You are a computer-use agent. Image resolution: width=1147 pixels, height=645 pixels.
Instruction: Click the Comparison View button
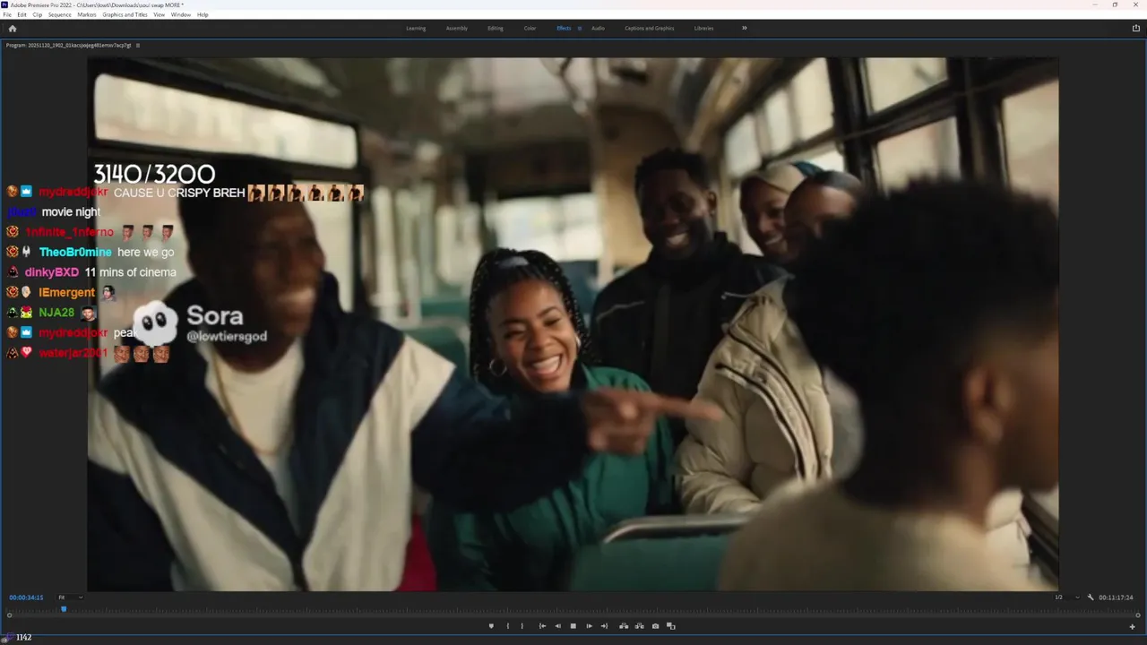pyautogui.click(x=671, y=626)
